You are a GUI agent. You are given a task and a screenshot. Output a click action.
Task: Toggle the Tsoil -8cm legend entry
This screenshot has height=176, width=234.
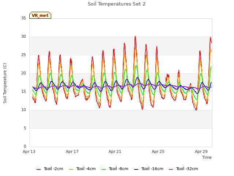click(x=115, y=169)
